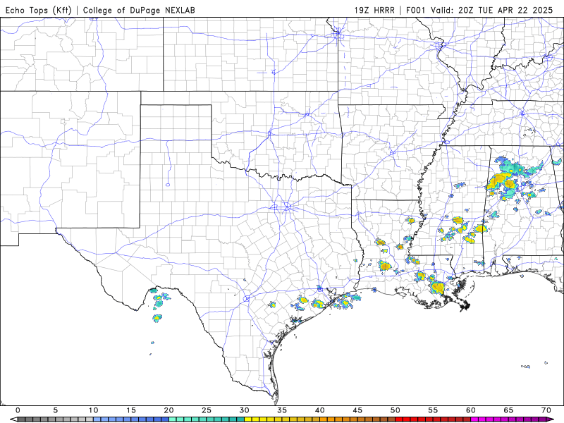
Task: Click the "55" tick label on the color scale
Action: (x=433, y=410)
